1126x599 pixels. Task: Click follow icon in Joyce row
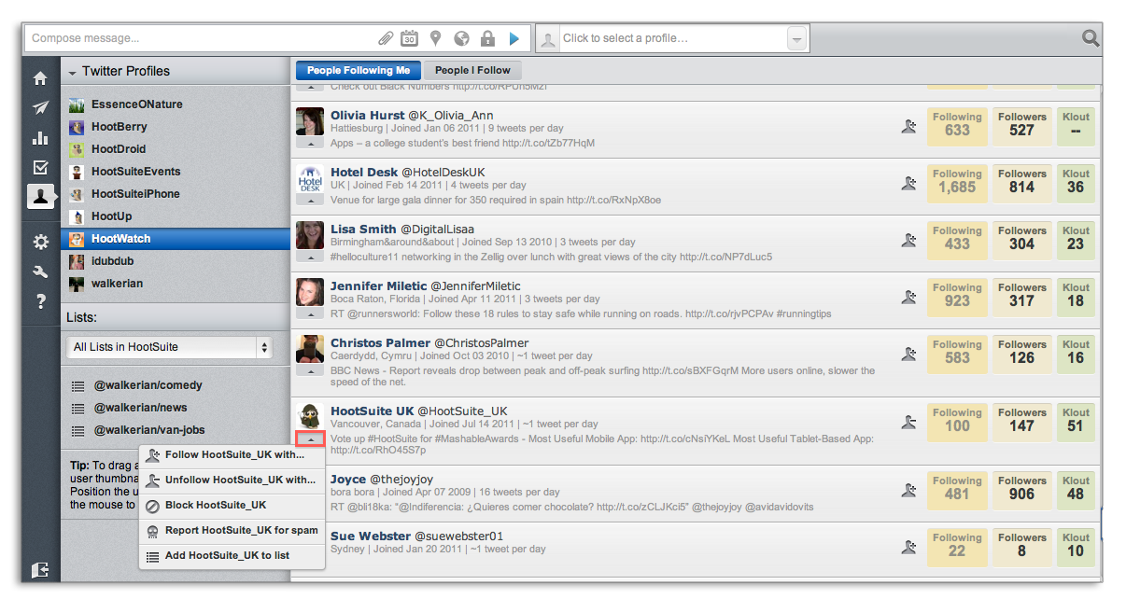tap(908, 491)
